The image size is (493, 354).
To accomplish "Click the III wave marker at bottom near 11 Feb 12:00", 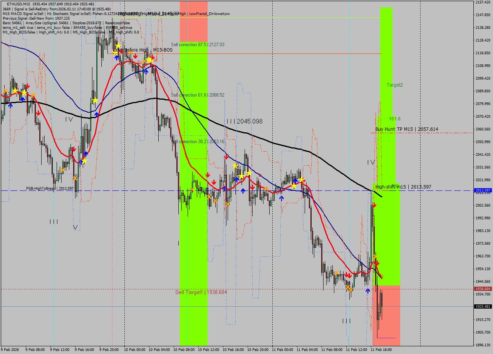I will pyautogui.click(x=346, y=321).
